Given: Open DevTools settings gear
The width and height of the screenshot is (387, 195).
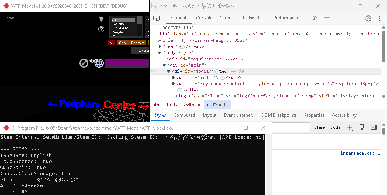Looking at the screenshot, I should tap(368, 18).
